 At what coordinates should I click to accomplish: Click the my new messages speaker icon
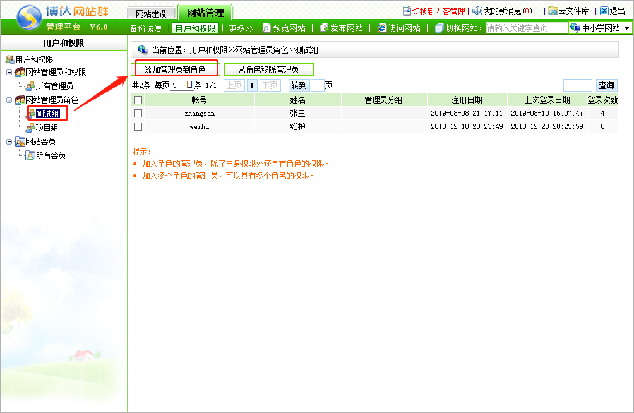[477, 11]
